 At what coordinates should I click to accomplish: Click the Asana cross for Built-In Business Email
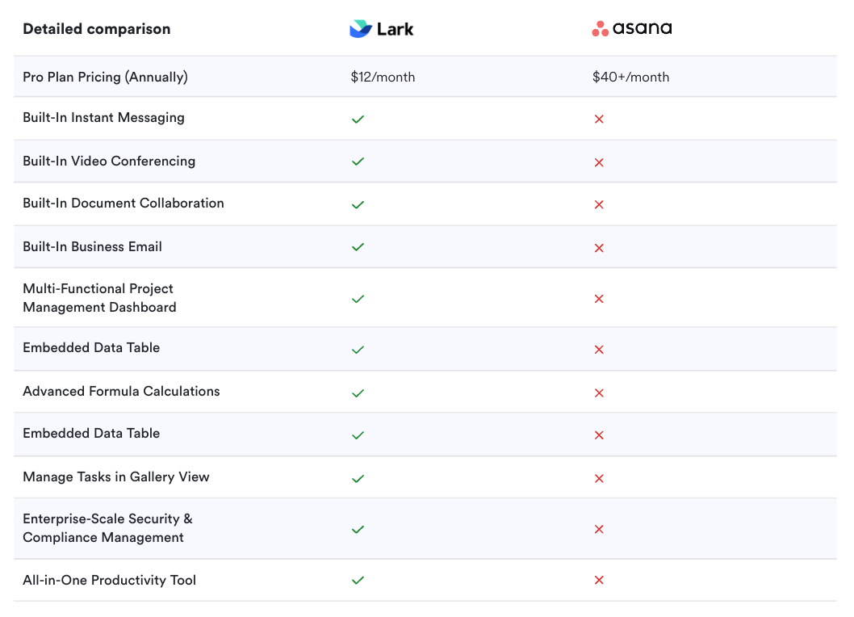click(x=599, y=248)
